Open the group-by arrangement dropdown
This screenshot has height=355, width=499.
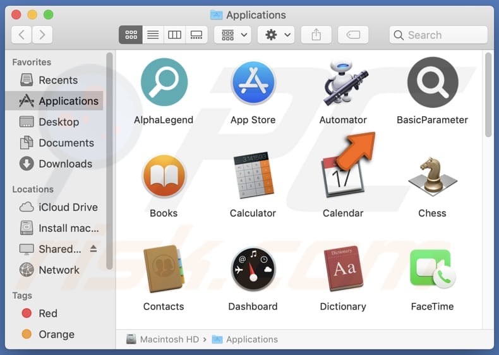(233, 35)
